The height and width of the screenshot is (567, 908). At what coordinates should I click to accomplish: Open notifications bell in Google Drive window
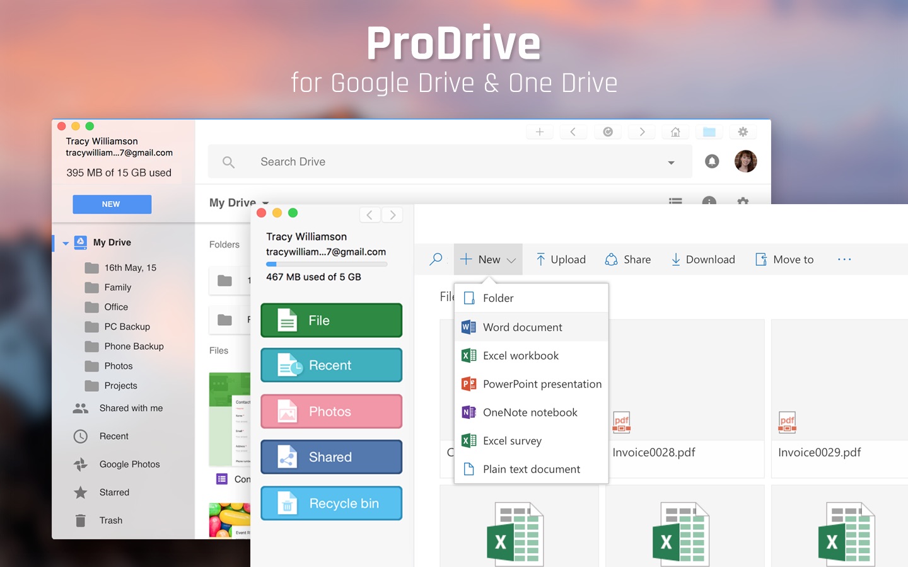(712, 161)
